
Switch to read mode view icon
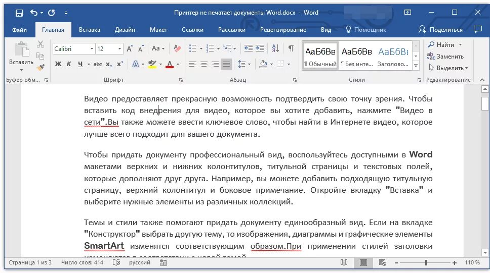[344, 263]
